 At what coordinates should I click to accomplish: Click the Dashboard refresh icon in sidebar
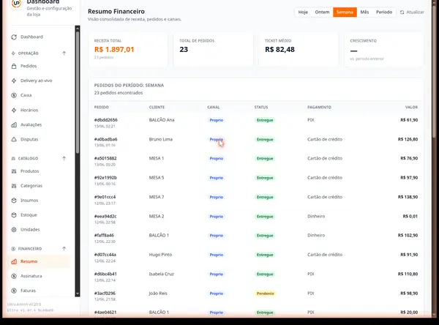click(14, 37)
